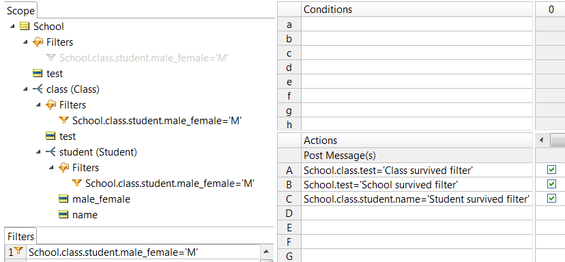Click the class (Class) association icon
565x262 pixels.
tap(38, 89)
